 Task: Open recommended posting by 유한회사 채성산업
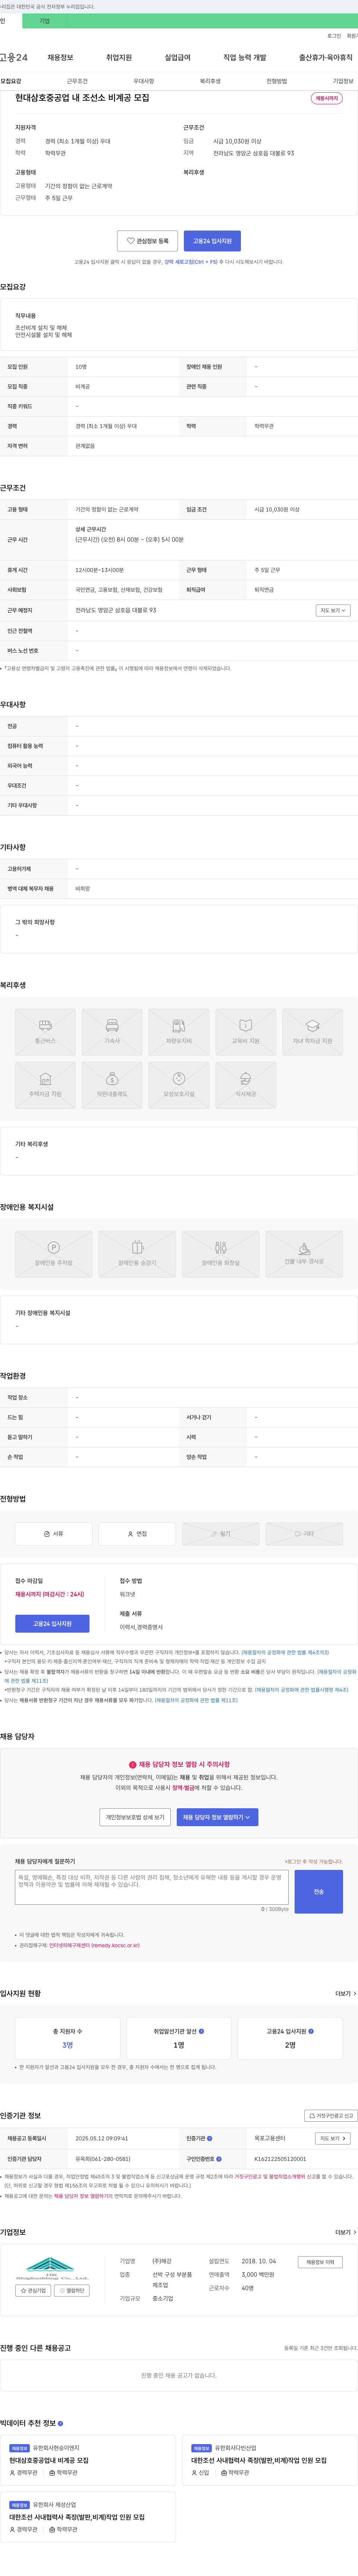click(77, 2517)
